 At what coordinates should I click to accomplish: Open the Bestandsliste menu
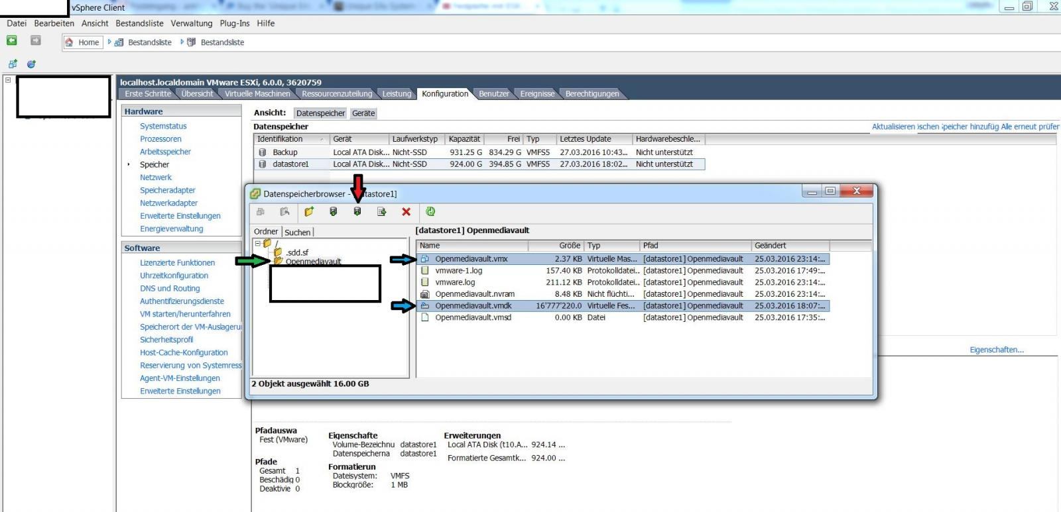(x=139, y=23)
